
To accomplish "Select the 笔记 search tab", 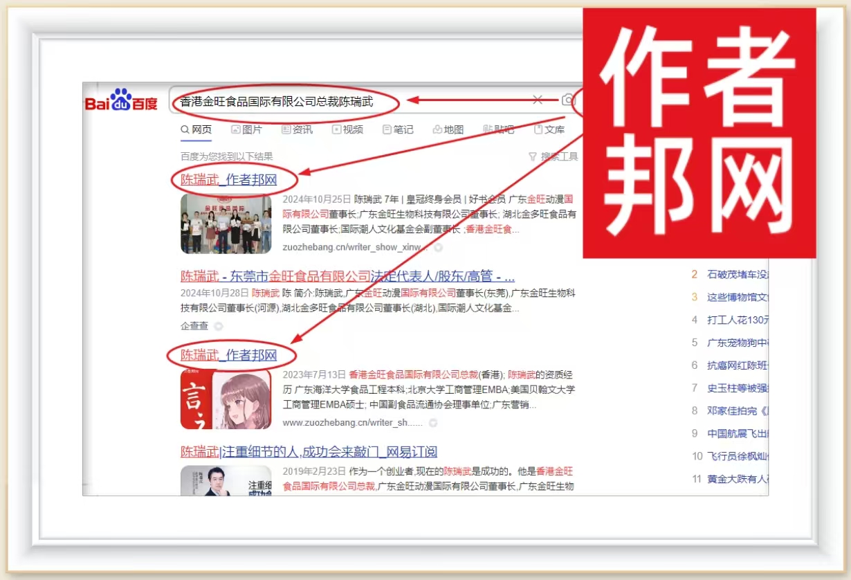I will [398, 129].
